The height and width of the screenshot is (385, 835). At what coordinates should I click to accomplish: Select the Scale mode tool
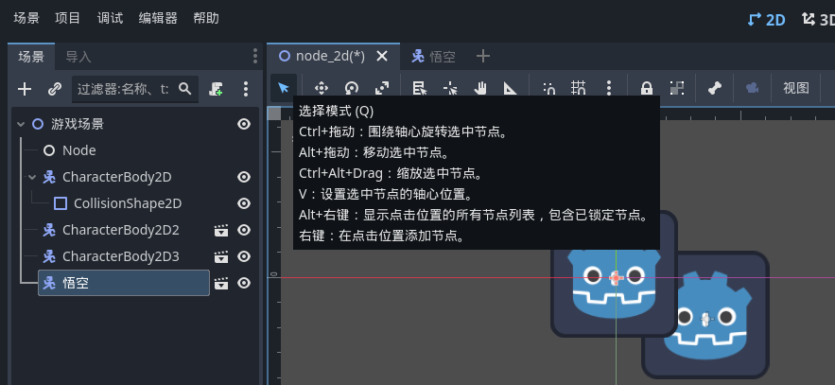point(382,88)
